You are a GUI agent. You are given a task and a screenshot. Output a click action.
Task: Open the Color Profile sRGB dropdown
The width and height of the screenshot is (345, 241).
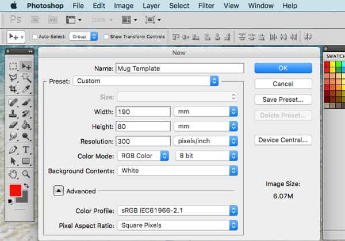click(x=178, y=211)
